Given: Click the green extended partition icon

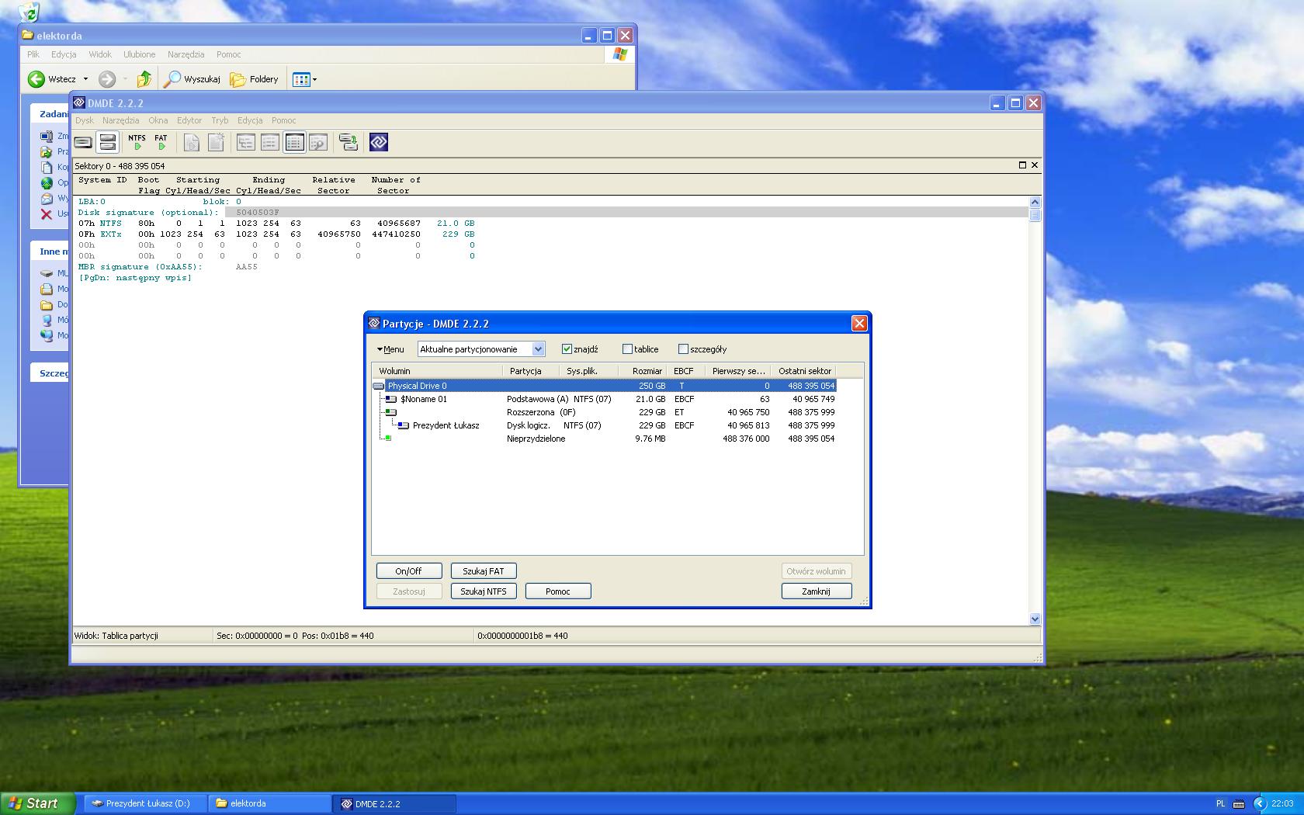Looking at the screenshot, I should tap(391, 412).
